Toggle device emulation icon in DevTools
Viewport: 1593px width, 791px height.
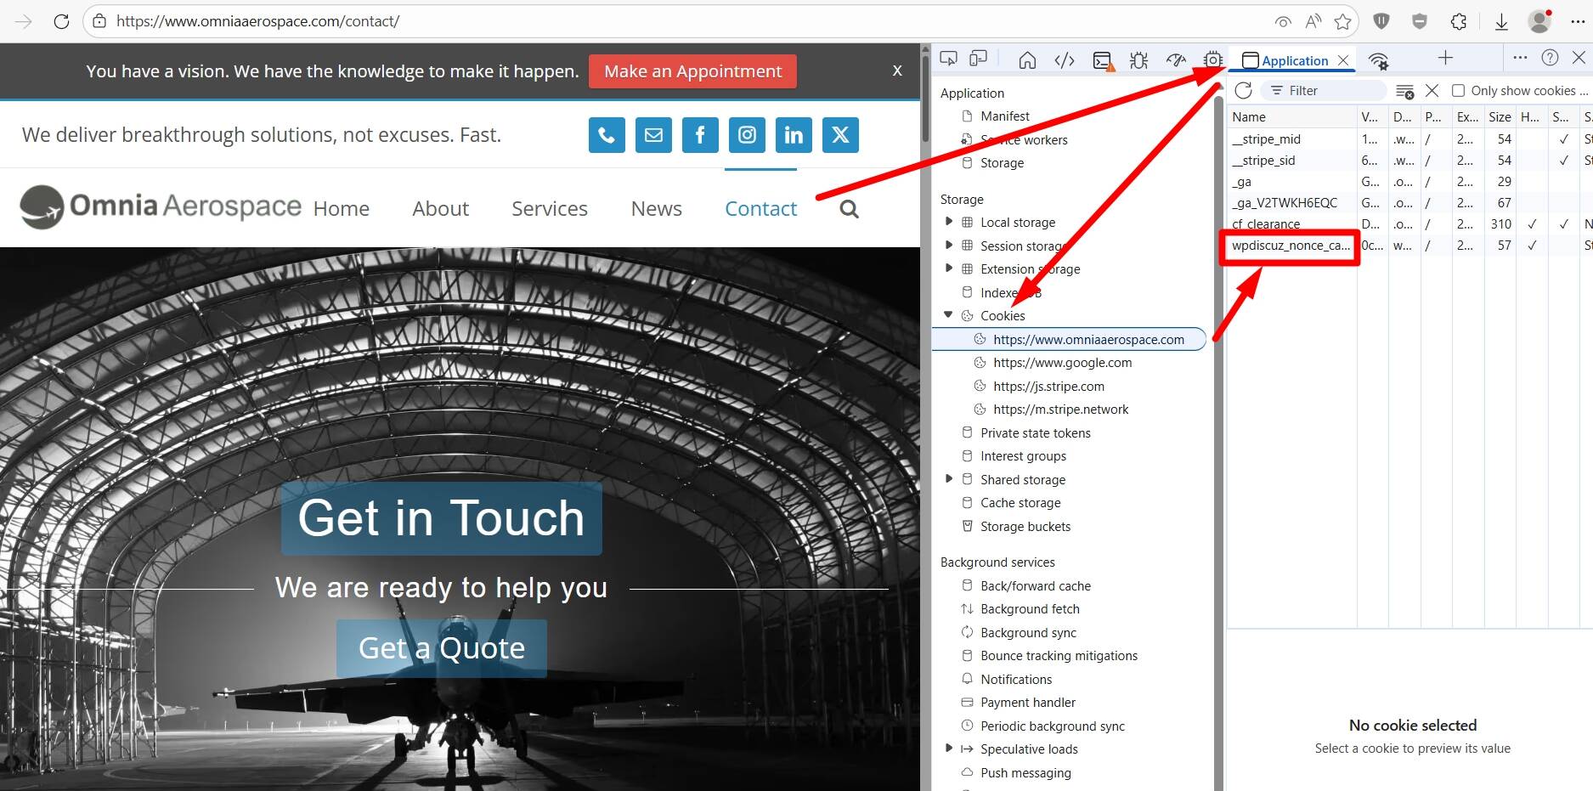pyautogui.click(x=979, y=59)
